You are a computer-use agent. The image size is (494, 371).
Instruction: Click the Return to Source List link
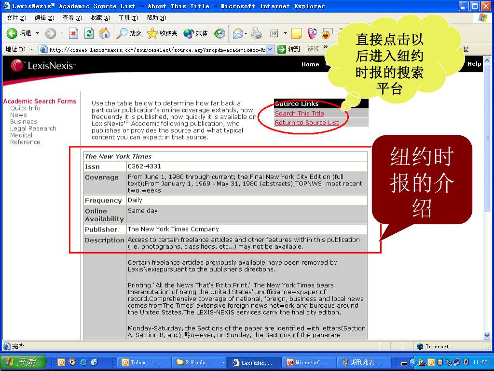[x=306, y=122]
